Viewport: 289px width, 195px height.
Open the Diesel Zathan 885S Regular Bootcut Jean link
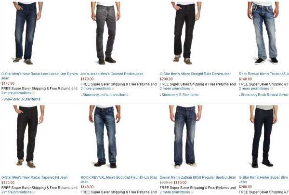[x=198, y=178]
